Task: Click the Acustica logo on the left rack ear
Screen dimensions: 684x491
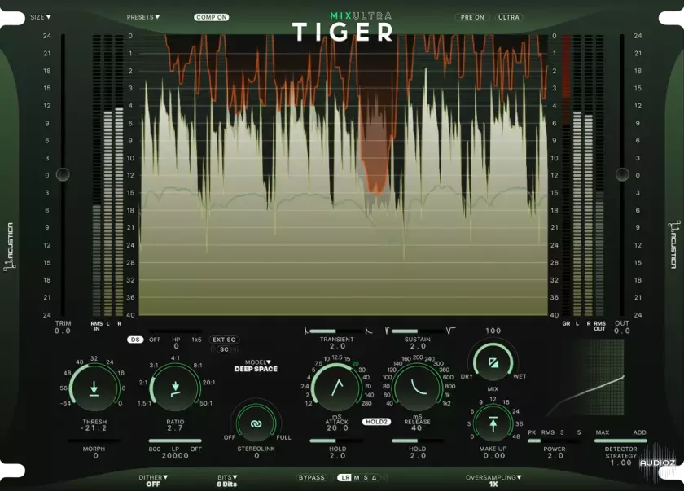Action: [x=9, y=247]
